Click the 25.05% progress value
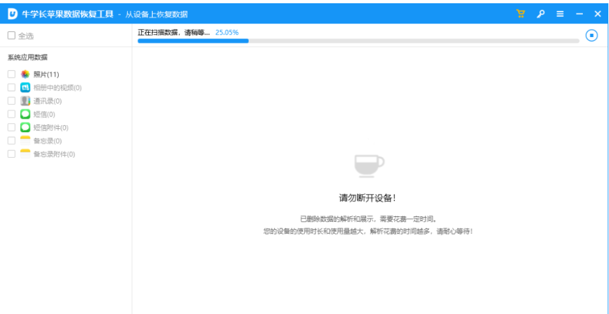The height and width of the screenshot is (314, 609). point(226,32)
